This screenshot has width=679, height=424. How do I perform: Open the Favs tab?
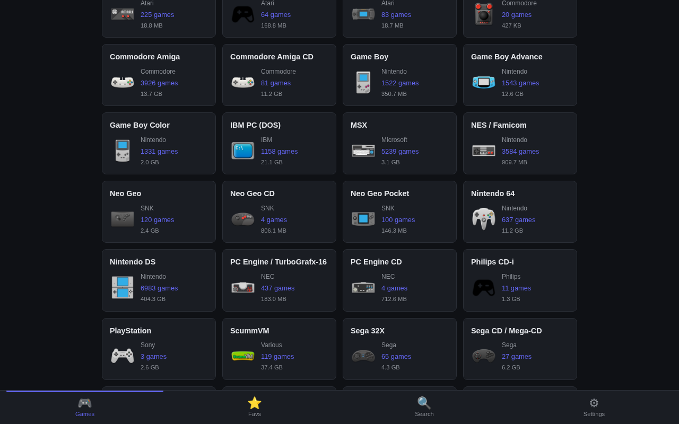point(255,407)
